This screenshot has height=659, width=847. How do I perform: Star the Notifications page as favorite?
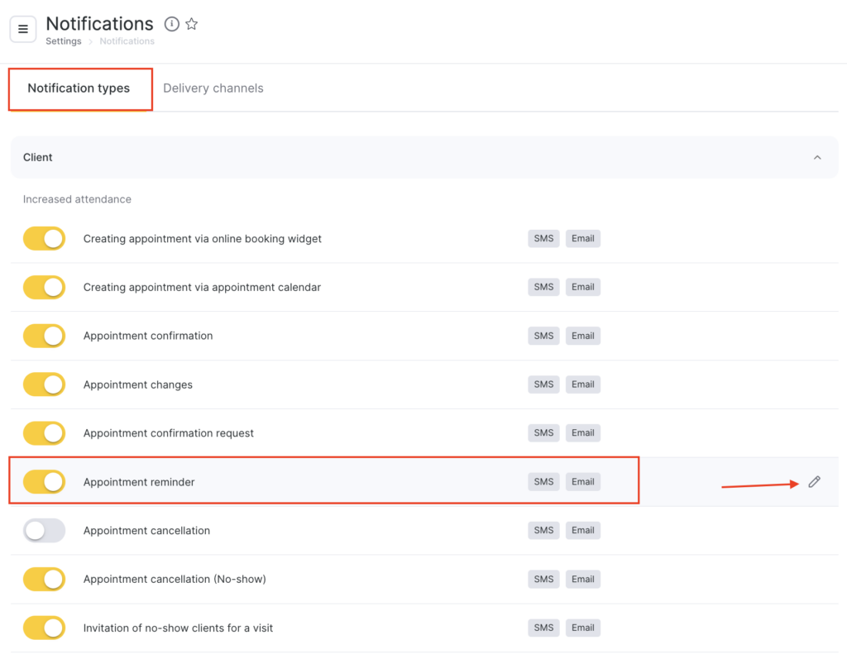click(x=192, y=24)
